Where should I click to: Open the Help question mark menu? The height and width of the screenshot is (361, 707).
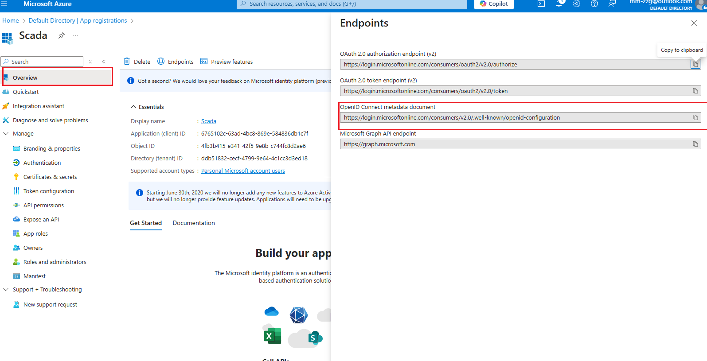coord(594,4)
